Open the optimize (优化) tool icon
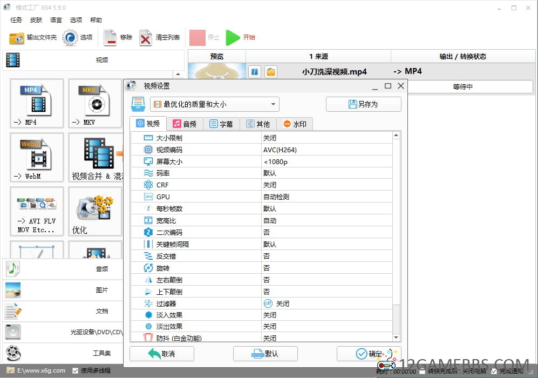This screenshot has height=378, width=538. 95,212
